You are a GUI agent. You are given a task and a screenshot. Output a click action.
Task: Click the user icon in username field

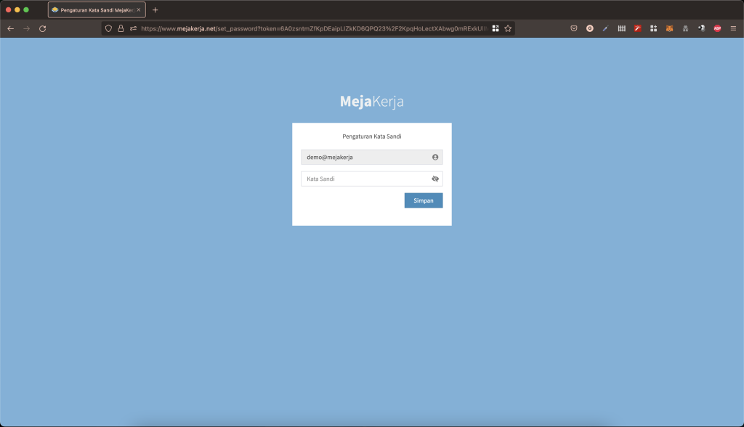point(435,157)
